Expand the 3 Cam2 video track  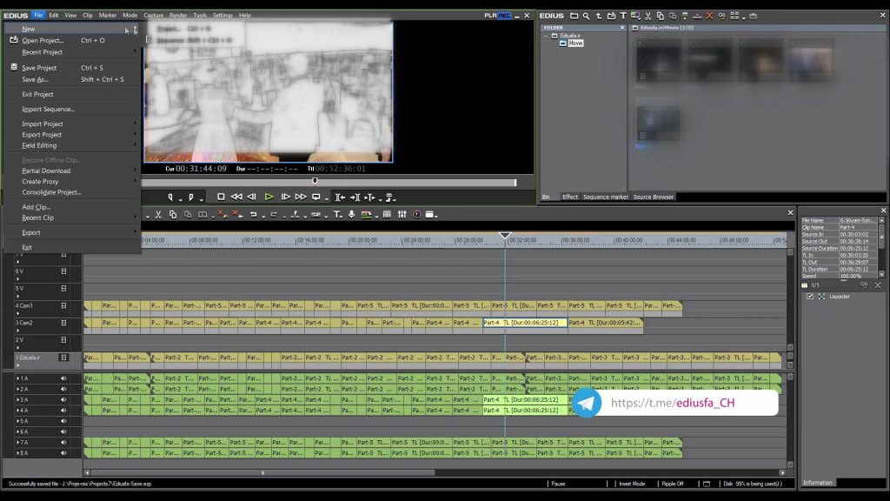coord(17,331)
